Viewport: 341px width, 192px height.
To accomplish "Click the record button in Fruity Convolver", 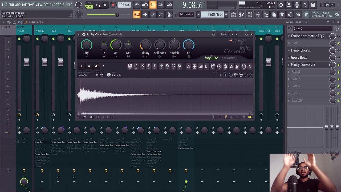I will click(96, 66).
